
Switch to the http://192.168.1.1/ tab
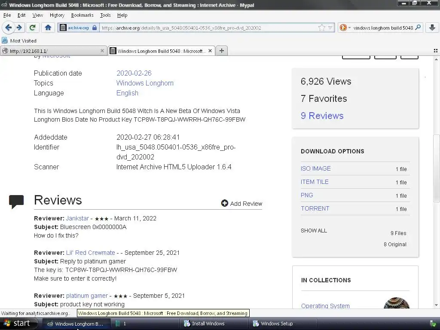(54, 51)
